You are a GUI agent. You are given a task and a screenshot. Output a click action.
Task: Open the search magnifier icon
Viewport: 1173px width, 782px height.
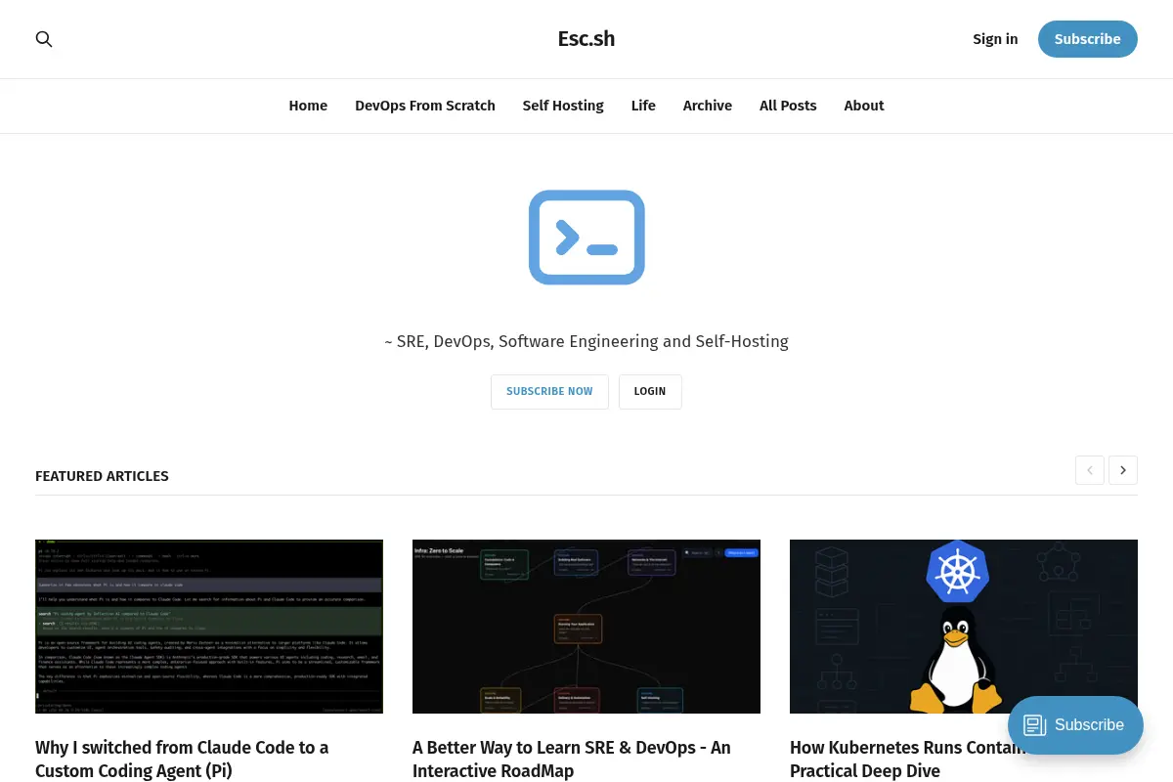point(44,39)
